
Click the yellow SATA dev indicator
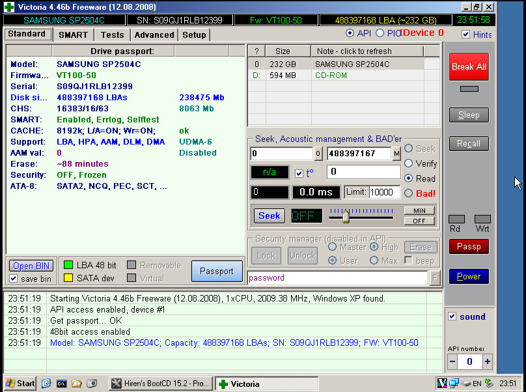point(68,277)
